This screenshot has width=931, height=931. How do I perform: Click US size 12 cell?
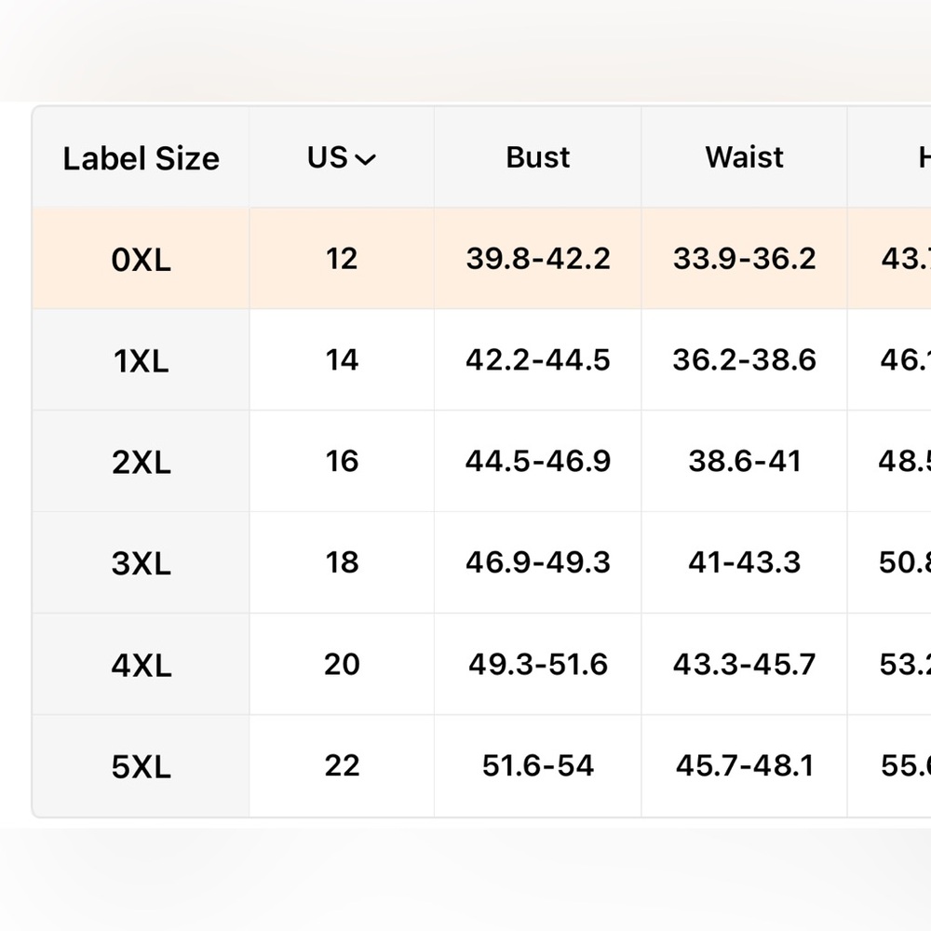pyautogui.click(x=342, y=258)
